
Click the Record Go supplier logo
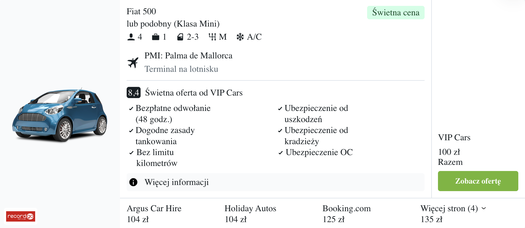(x=21, y=216)
